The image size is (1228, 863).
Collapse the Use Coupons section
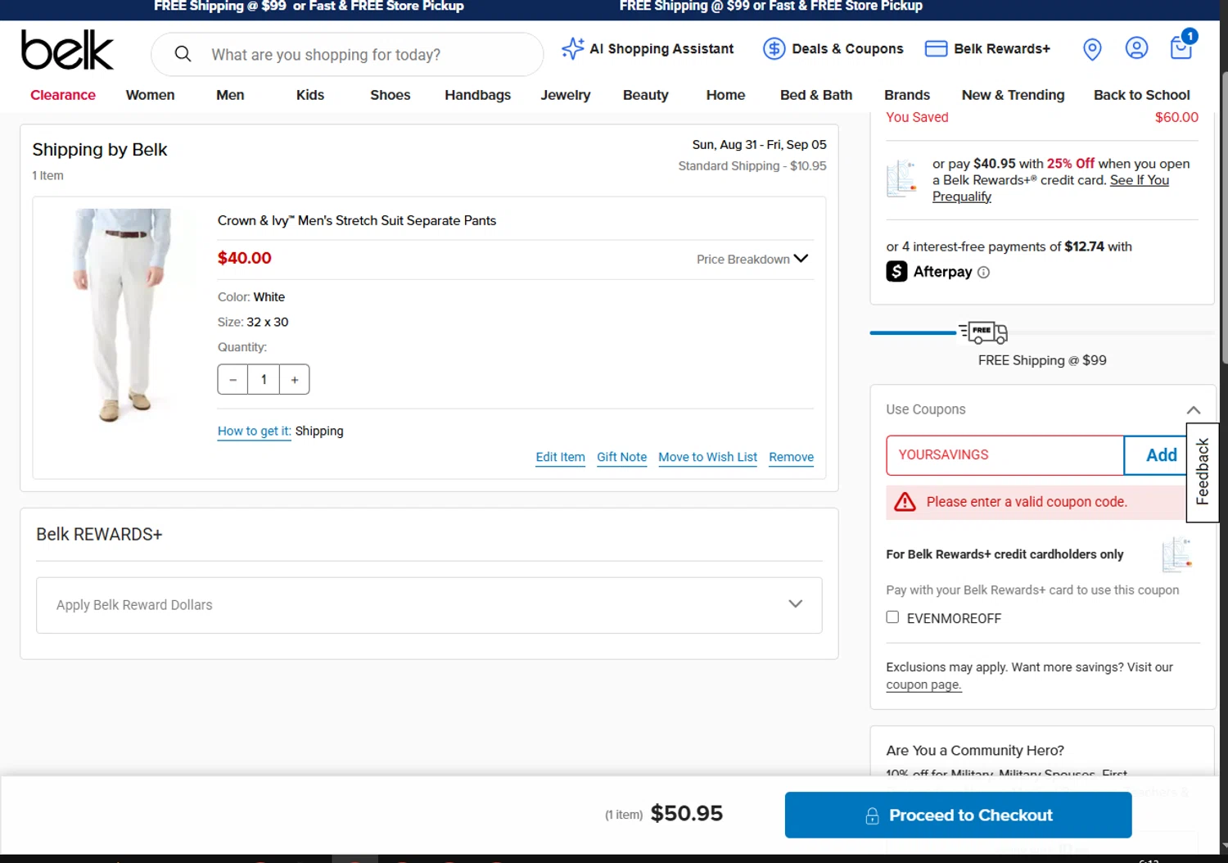[x=1194, y=409]
